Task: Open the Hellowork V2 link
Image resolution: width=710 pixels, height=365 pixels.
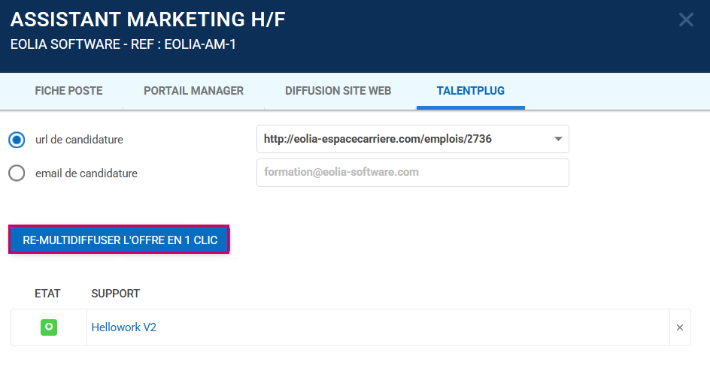Action: [123, 327]
